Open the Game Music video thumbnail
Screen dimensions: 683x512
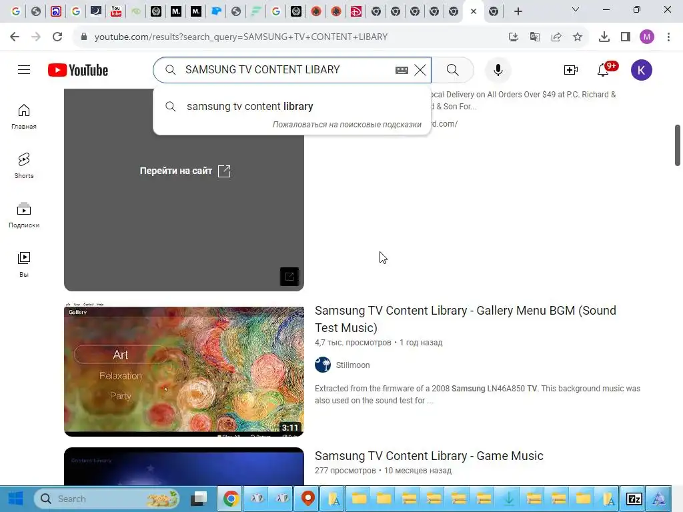pos(184,466)
